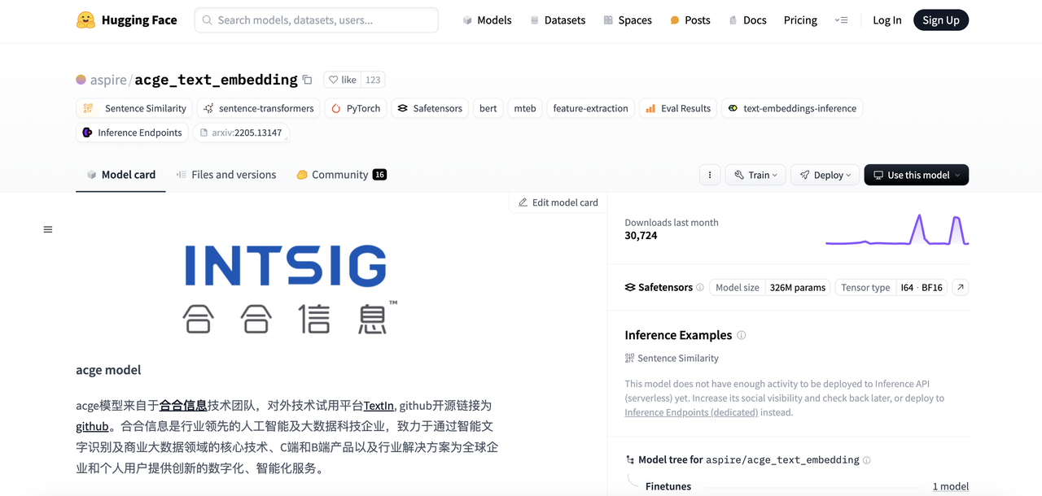Click the Finetunes label in model tree

pyautogui.click(x=668, y=486)
